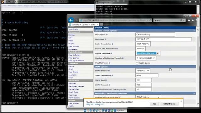
Task: Open Networks under Automation
Action: (72, 83)
